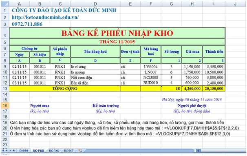The image size is (247, 156).
Task: Select row 13 header
Action: (x=5, y=89)
